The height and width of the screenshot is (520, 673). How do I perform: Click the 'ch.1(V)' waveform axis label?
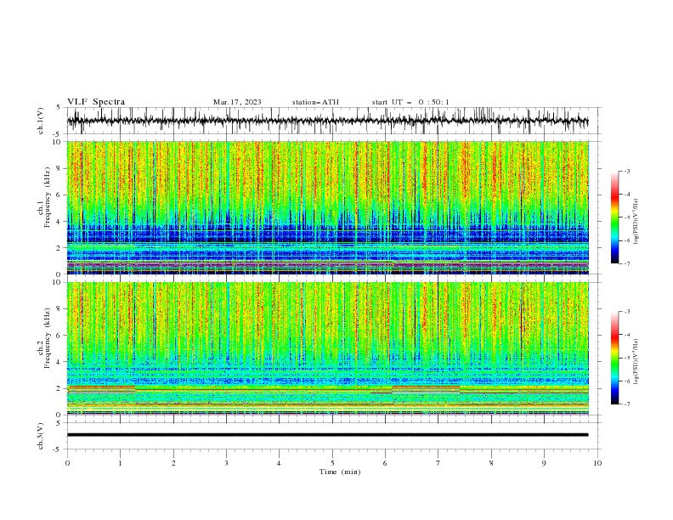(x=41, y=121)
